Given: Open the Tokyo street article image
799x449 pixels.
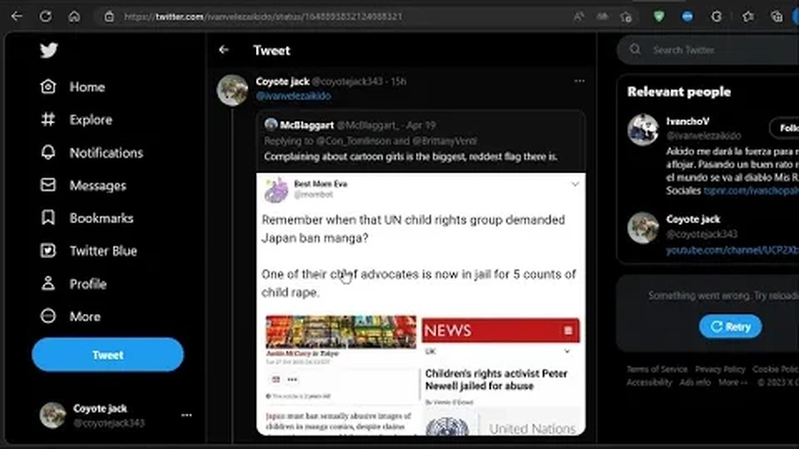Looking at the screenshot, I should tap(341, 331).
